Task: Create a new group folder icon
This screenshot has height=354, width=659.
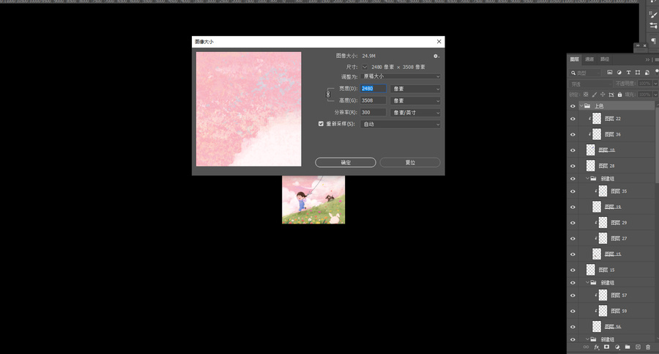Action: [628, 347]
